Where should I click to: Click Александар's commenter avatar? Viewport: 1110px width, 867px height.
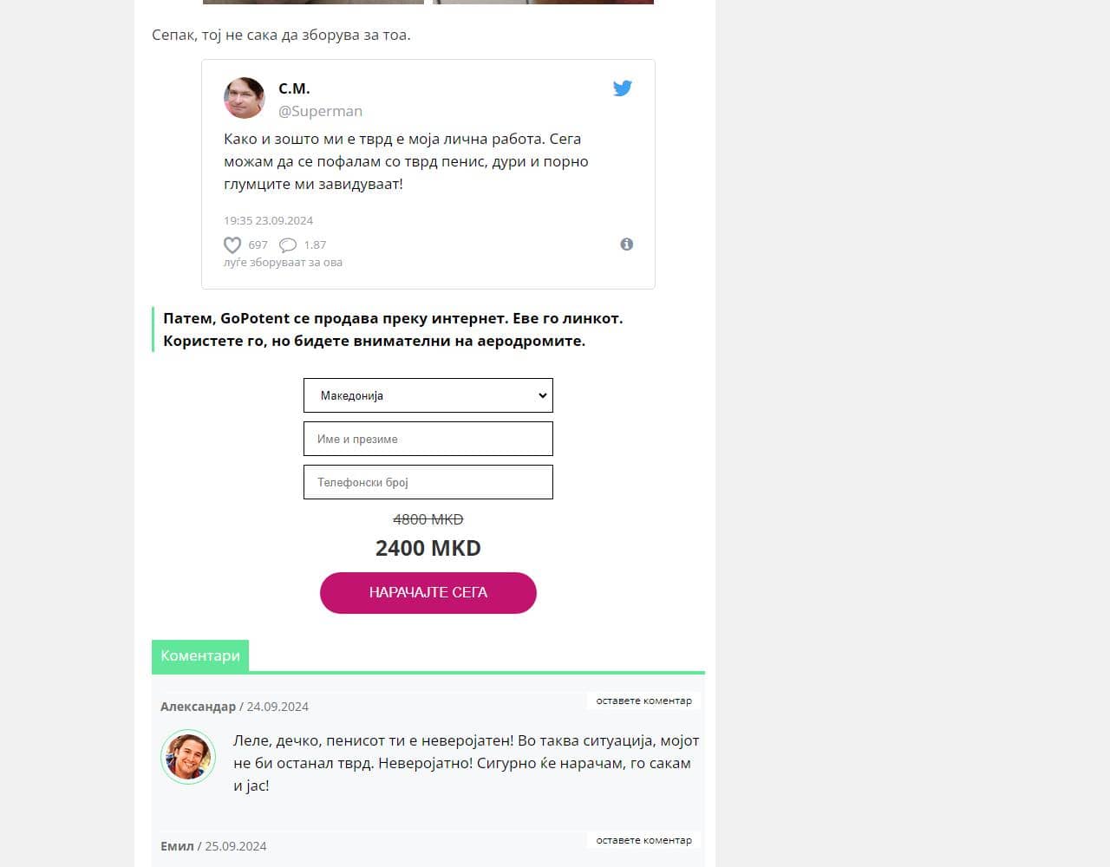point(188,757)
